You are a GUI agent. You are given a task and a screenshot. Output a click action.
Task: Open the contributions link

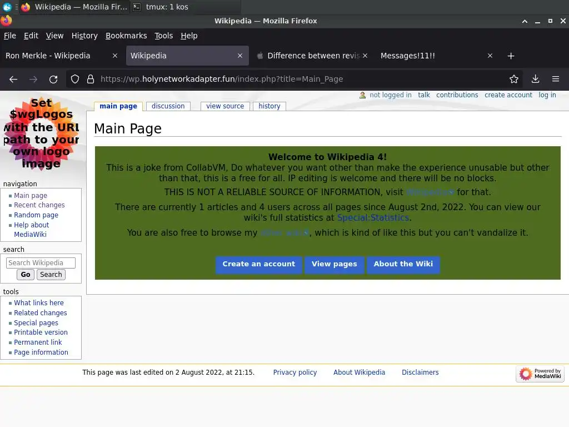pyautogui.click(x=457, y=95)
